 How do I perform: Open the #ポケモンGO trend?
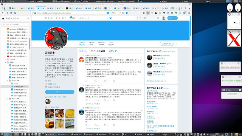pos(152,91)
